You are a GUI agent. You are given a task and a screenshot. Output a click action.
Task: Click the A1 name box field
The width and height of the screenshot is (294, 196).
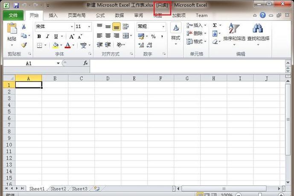click(x=29, y=63)
